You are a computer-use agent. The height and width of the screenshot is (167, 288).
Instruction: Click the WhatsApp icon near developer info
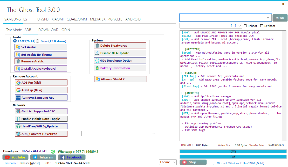(x=53, y=151)
